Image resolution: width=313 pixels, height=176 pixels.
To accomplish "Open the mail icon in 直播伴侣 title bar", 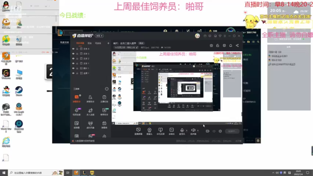I will coord(205,36).
